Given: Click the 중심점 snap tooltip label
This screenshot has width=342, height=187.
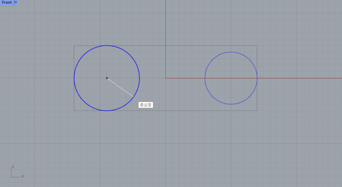Looking at the screenshot, I should click(x=146, y=105).
